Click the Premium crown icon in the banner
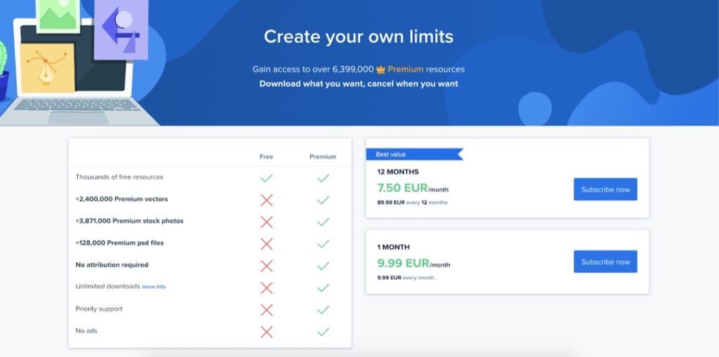The height and width of the screenshot is (357, 719). click(x=381, y=69)
